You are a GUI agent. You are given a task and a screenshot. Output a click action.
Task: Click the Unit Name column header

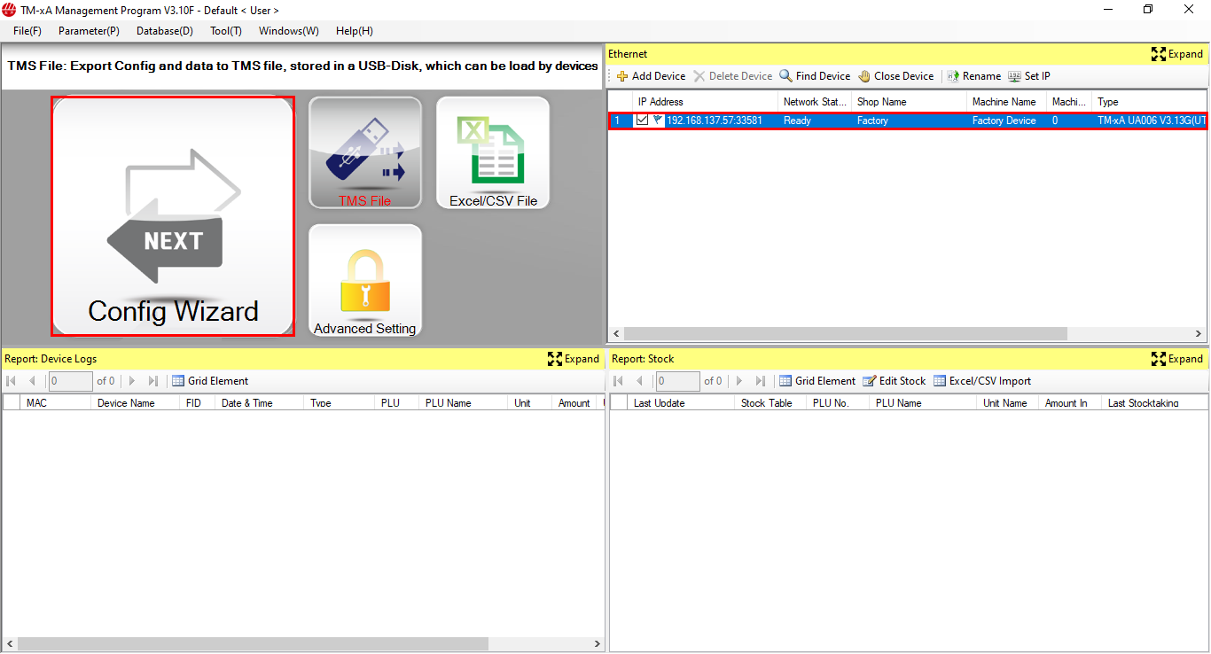click(1009, 403)
